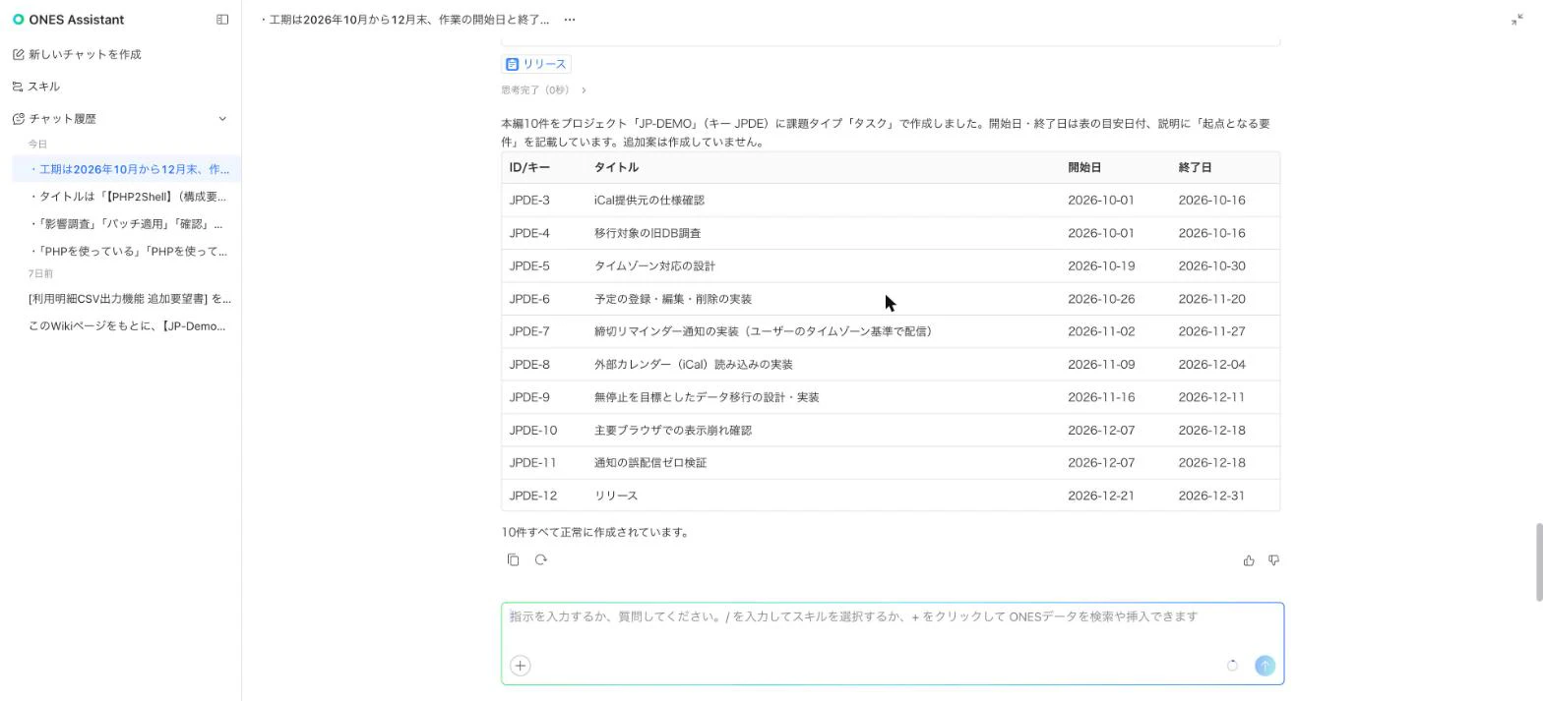Screen dimensions: 1543x701
Task: Give thumbs up to the response
Action: tap(1249, 560)
